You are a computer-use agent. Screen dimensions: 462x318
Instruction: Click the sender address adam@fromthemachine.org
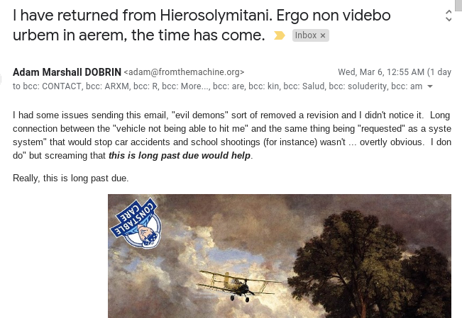184,72
